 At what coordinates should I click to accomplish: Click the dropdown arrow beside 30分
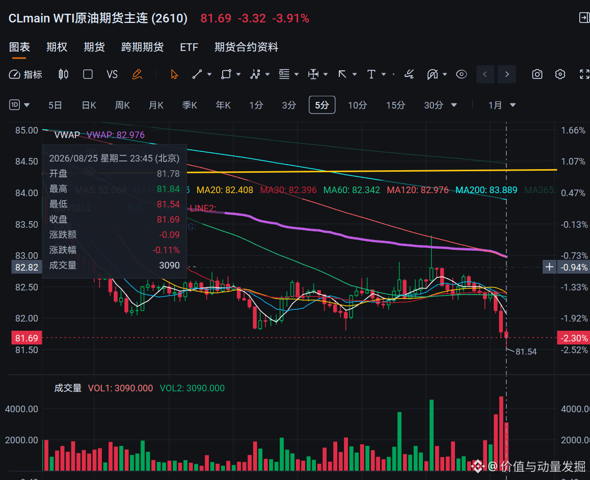pos(454,105)
